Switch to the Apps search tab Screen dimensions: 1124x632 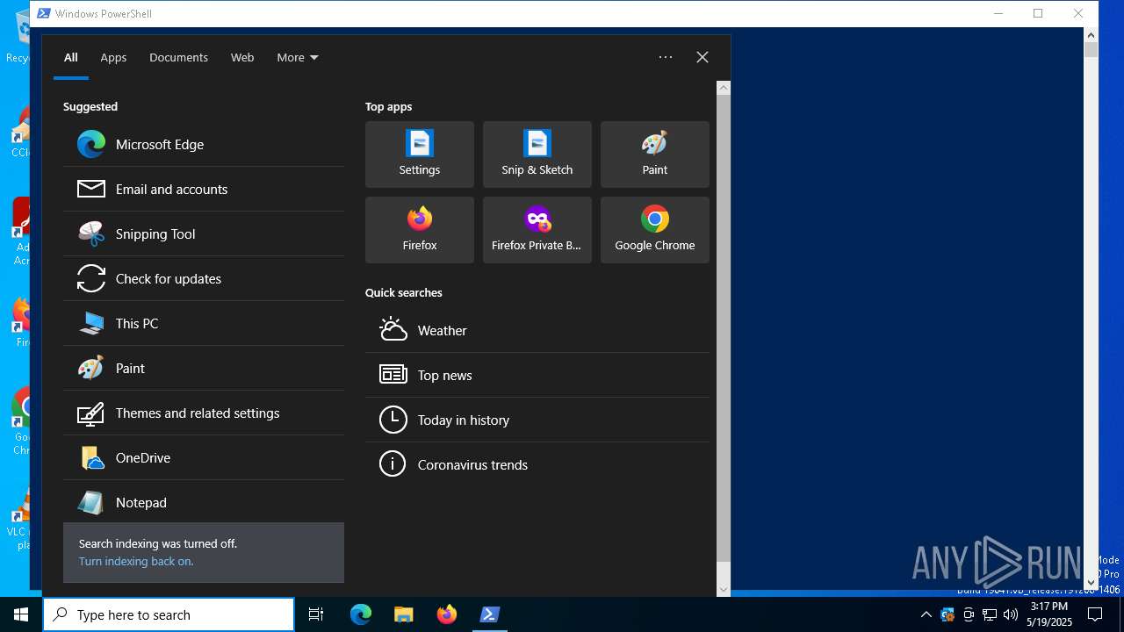coord(113,57)
